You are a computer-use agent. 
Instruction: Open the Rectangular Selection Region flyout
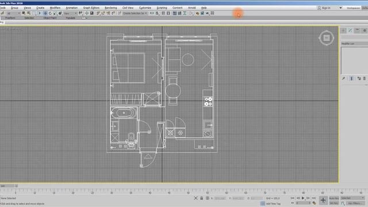(34, 13)
